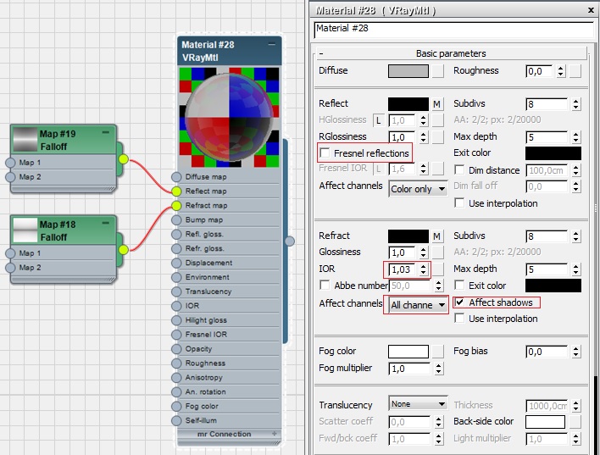Open refraction Affect channels All channels dropdown

[418, 305]
